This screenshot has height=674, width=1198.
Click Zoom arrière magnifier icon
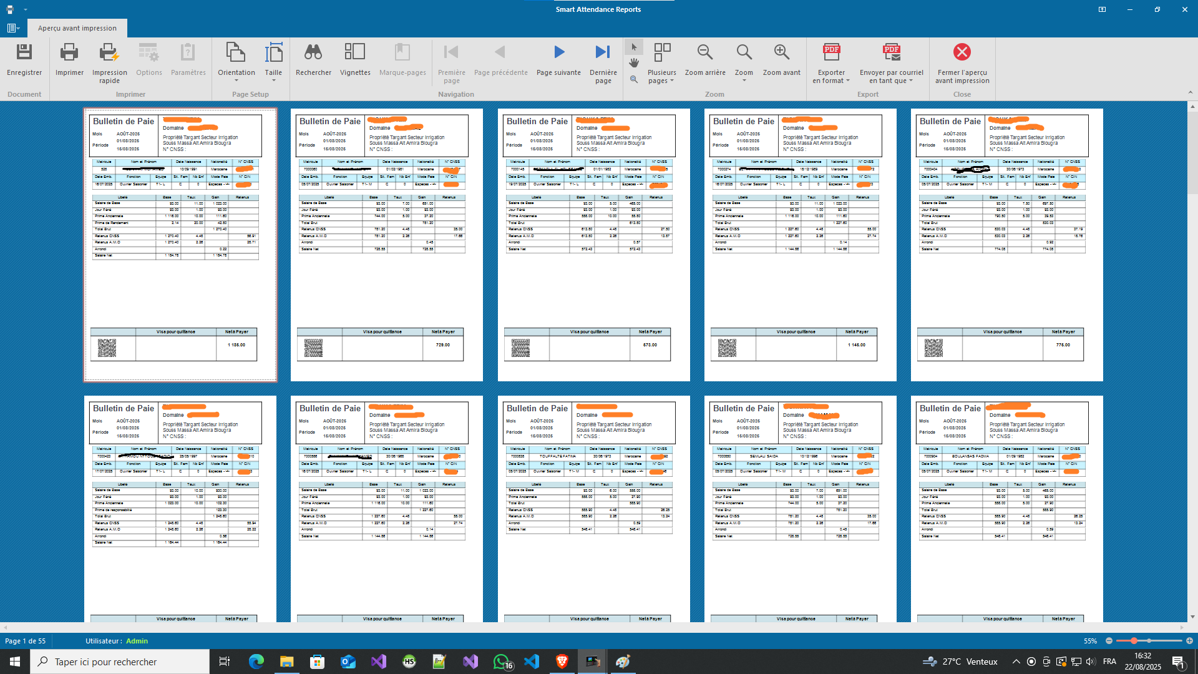click(x=705, y=53)
